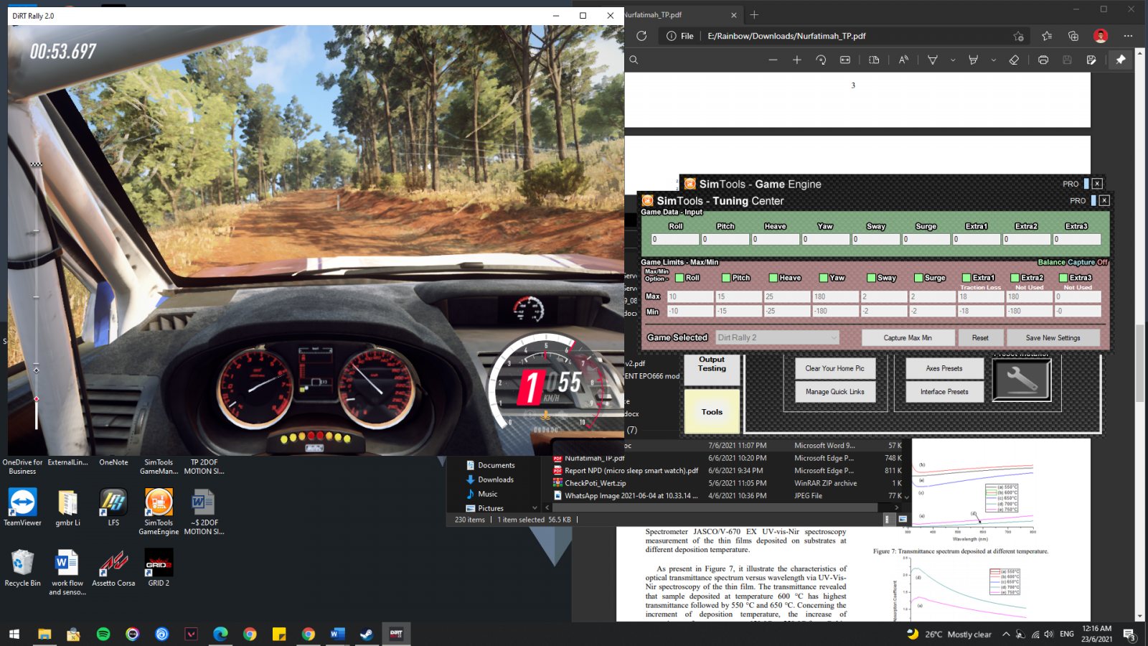This screenshot has height=646, width=1148.
Task: Open Music in Explorer navigation pane
Action: (x=488, y=494)
